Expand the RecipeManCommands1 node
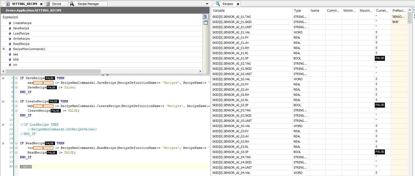The image size is (415, 176). [4, 49]
